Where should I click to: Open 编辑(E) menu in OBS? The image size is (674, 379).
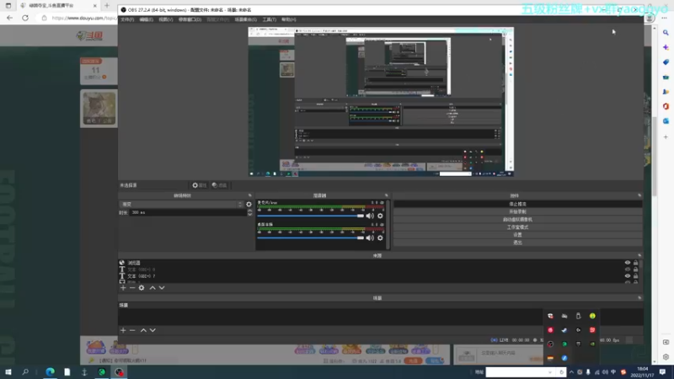(146, 19)
